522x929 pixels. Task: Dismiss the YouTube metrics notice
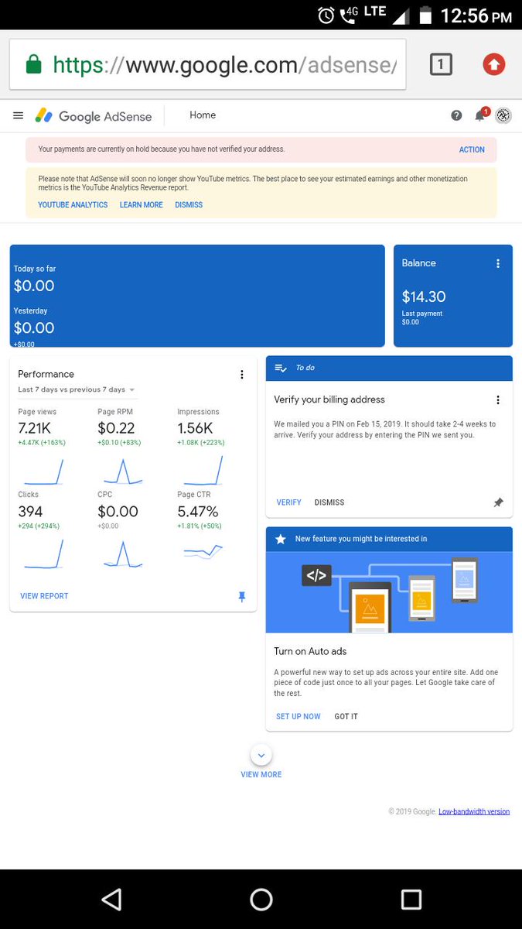(189, 205)
